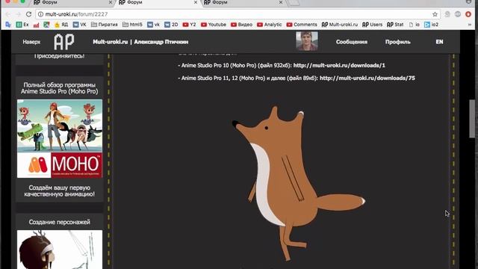Open the Y2 YouTube bookmark

pos(189,25)
